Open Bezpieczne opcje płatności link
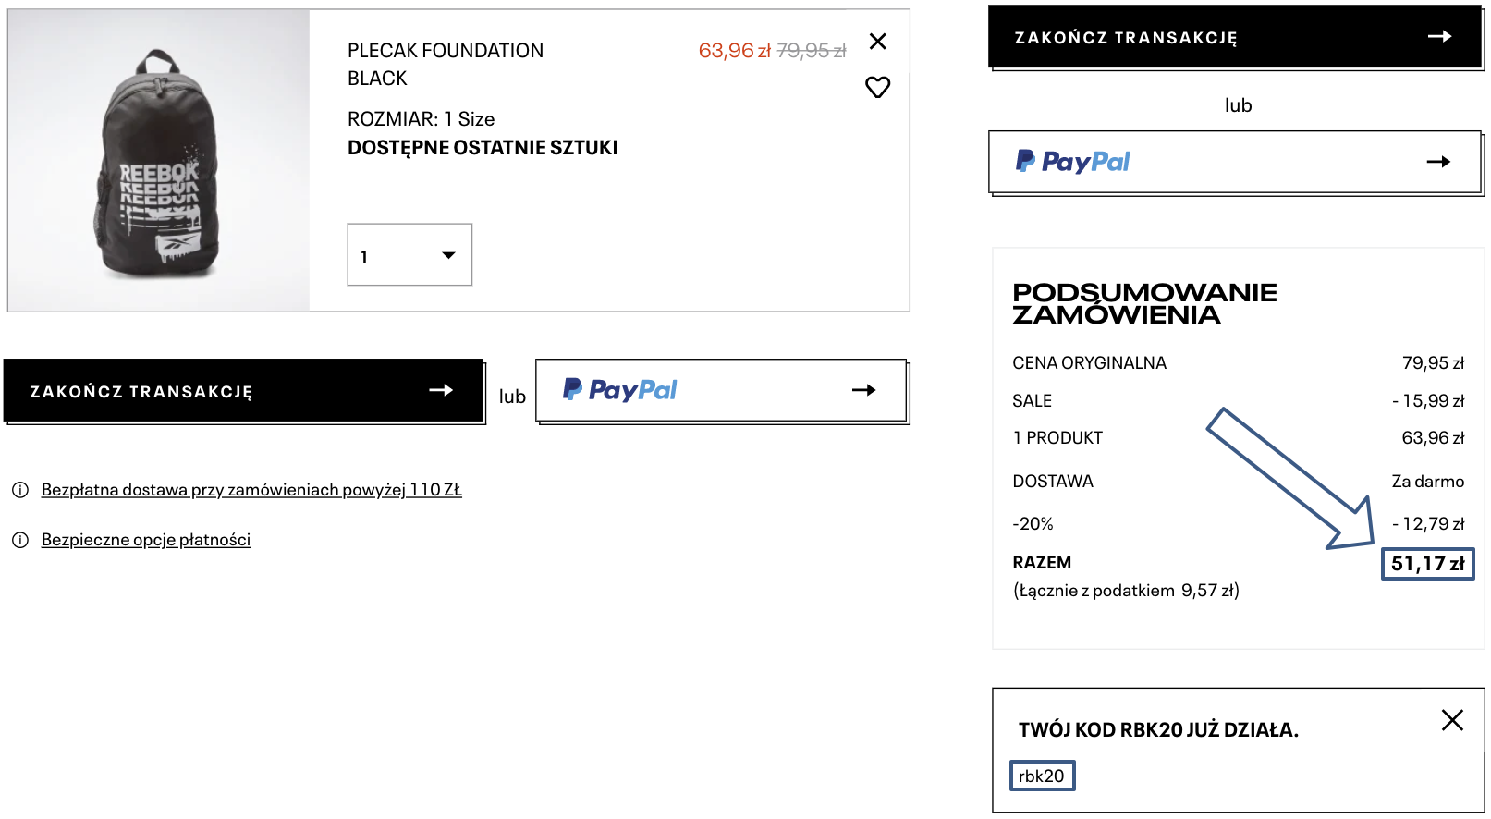The height and width of the screenshot is (819, 1491). (x=146, y=540)
